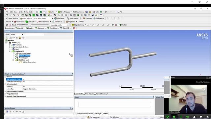Click the Tolerances toolbar icon

(x=57, y=21)
